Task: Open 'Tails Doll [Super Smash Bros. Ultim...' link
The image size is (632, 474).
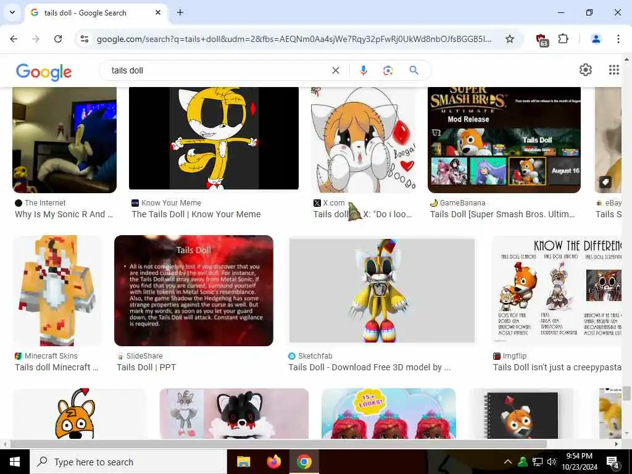Action: (502, 214)
